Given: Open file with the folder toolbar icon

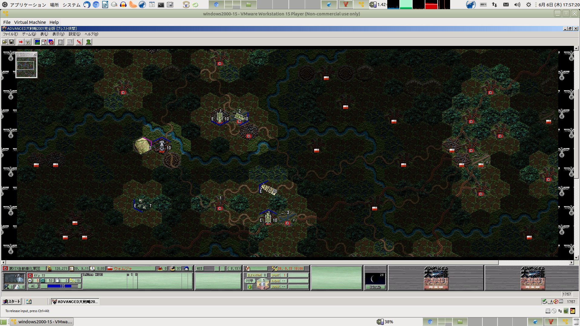Looking at the screenshot, I should [x=5, y=42].
